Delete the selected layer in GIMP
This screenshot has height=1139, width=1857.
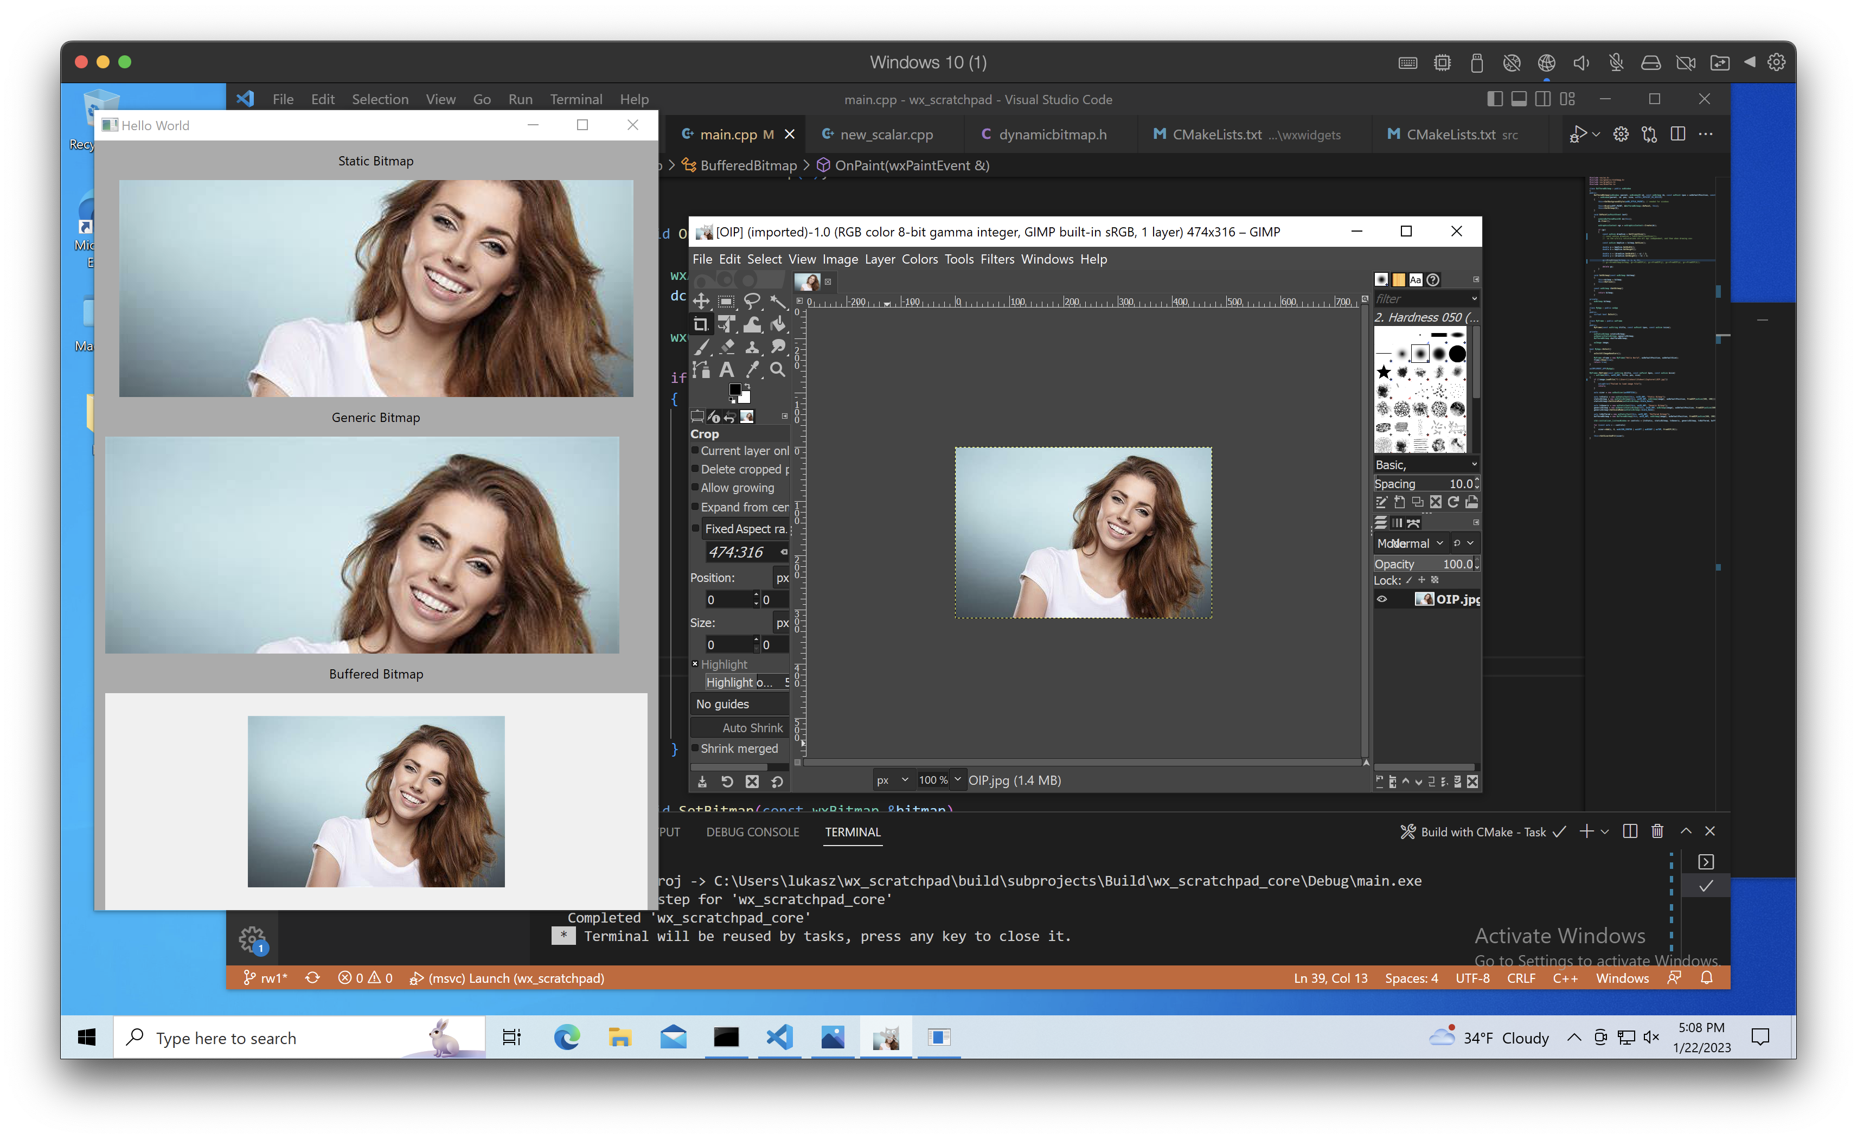(1472, 782)
